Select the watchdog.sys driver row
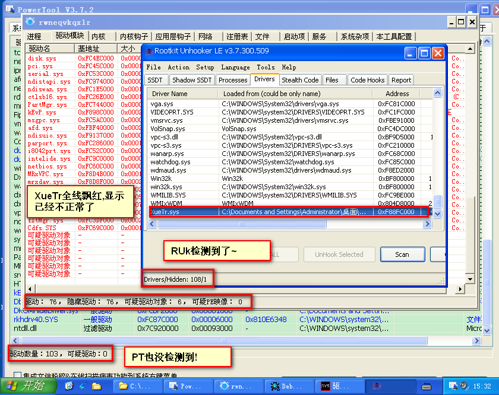Image resolution: width=499 pixels, height=395 pixels. click(x=290, y=162)
